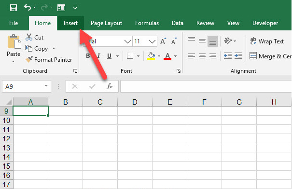The image size is (292, 189).
Task: Open the Developer tab
Action: (265, 23)
